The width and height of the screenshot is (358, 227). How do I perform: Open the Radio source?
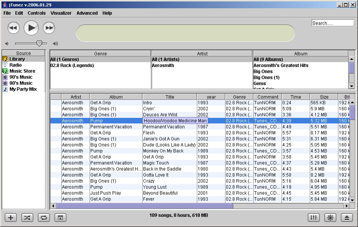[24, 65]
